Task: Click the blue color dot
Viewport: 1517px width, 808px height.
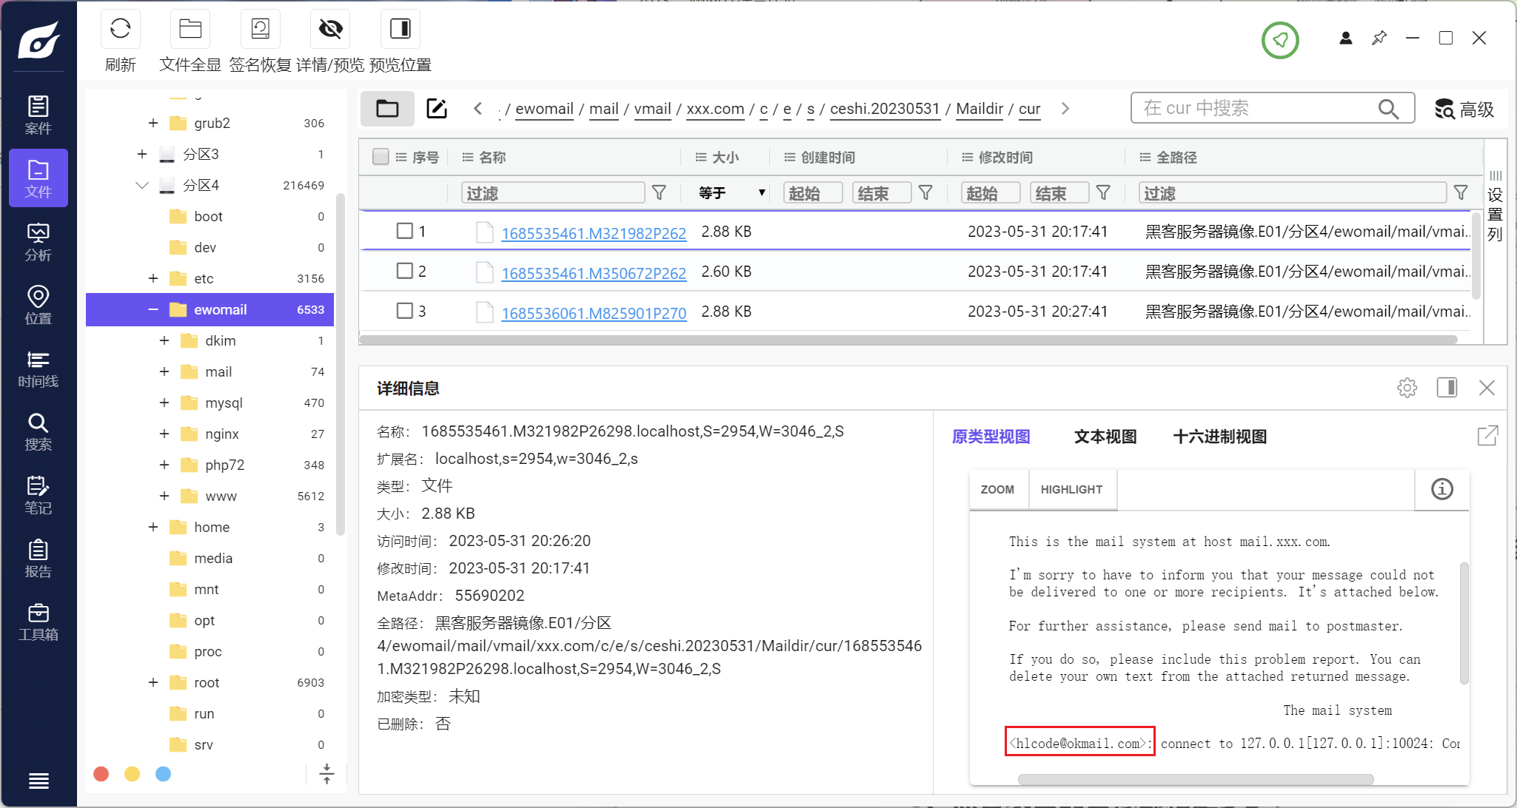Action: [x=164, y=774]
